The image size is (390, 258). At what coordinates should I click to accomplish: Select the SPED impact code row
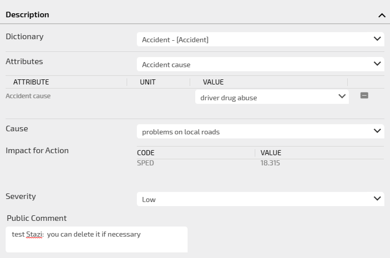(145, 163)
